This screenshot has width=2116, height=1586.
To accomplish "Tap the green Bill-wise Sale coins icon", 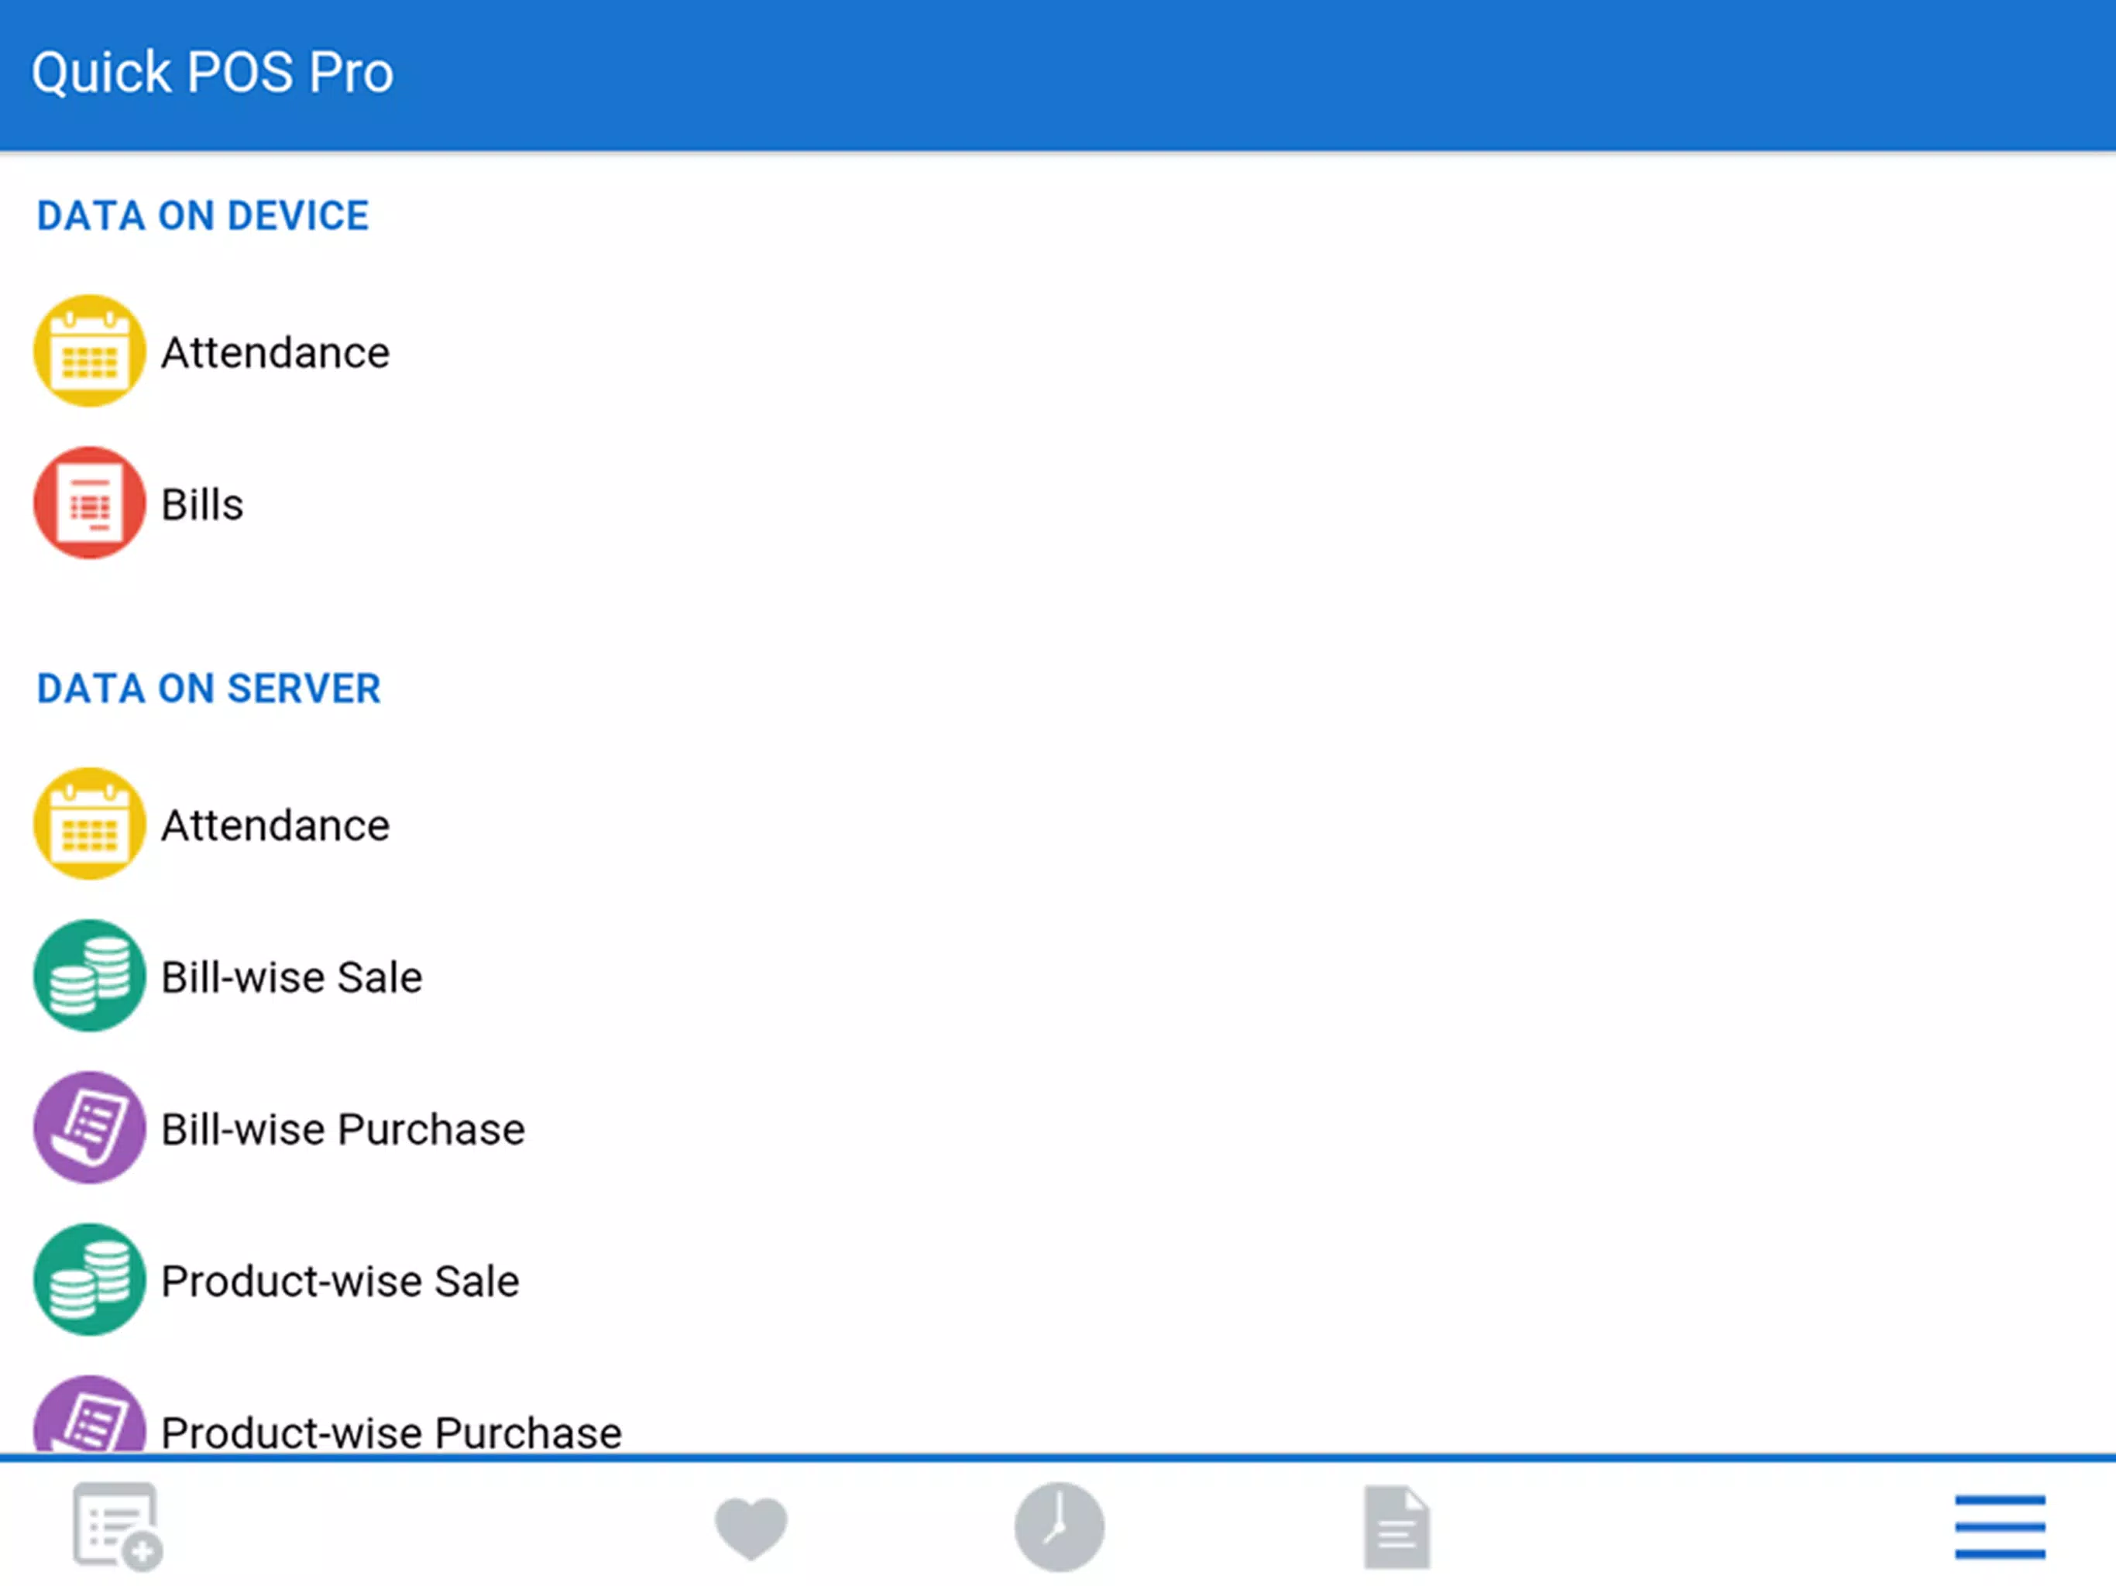I will click(89, 976).
